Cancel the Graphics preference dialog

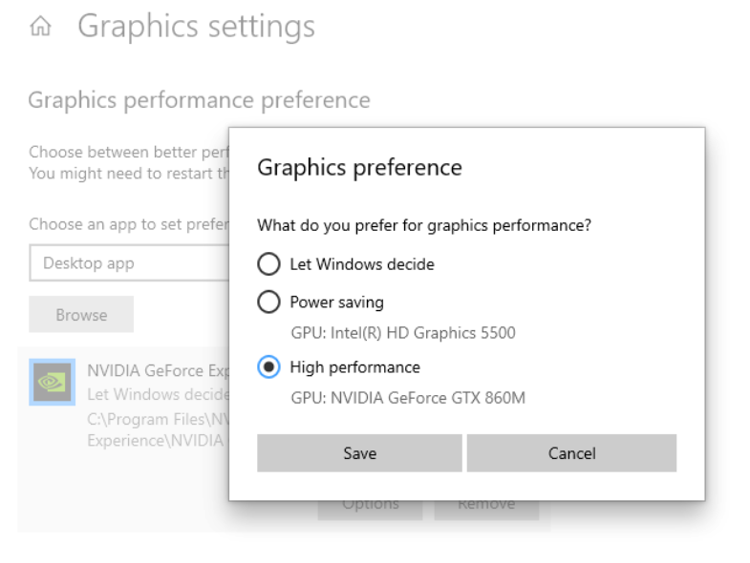[x=571, y=453]
